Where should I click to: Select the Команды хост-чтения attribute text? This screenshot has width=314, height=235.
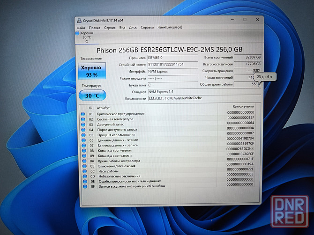point(114,150)
